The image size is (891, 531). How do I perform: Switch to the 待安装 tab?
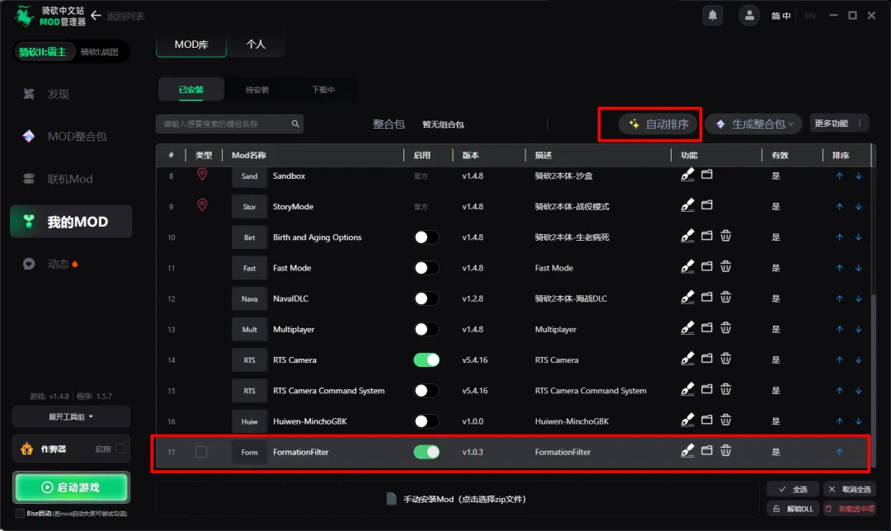pos(257,90)
